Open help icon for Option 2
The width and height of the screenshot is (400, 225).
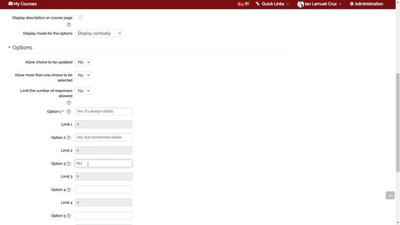(69, 137)
